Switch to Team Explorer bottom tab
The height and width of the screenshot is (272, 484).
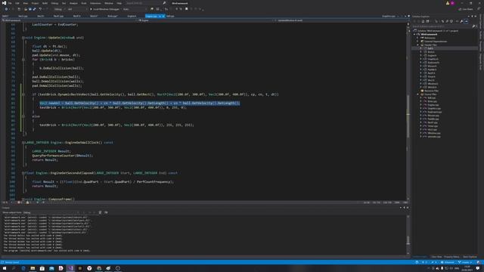(x=470, y=257)
